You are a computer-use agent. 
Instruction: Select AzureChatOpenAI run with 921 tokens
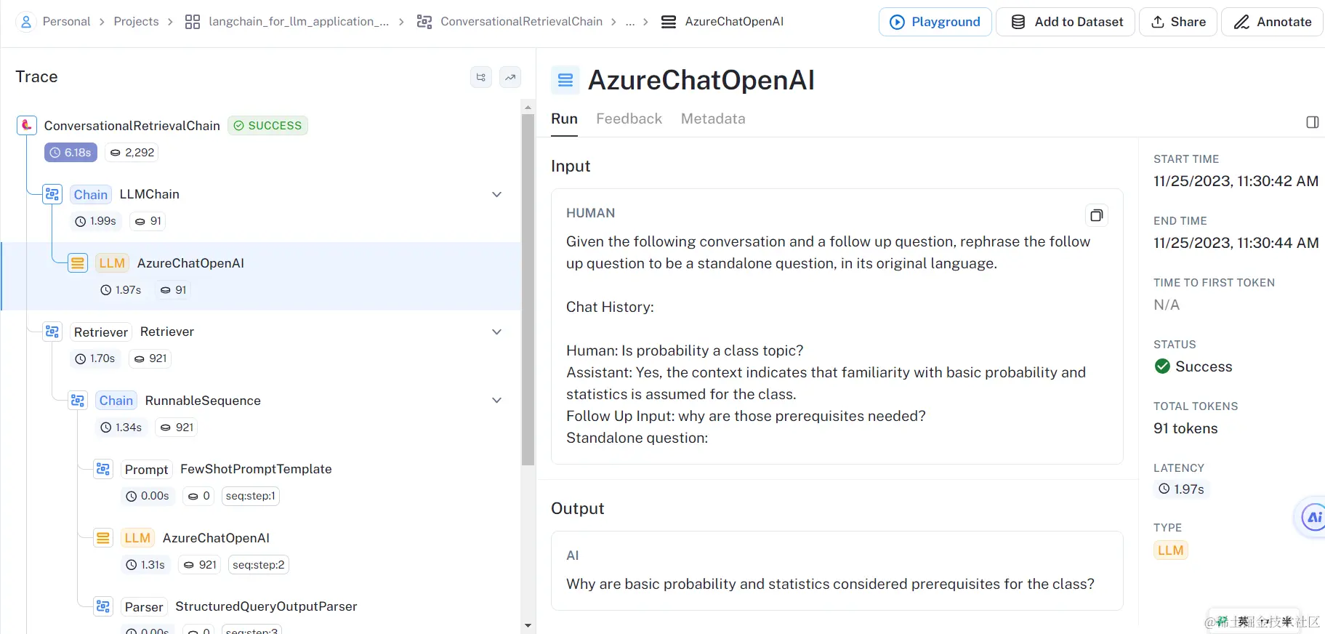click(x=216, y=538)
